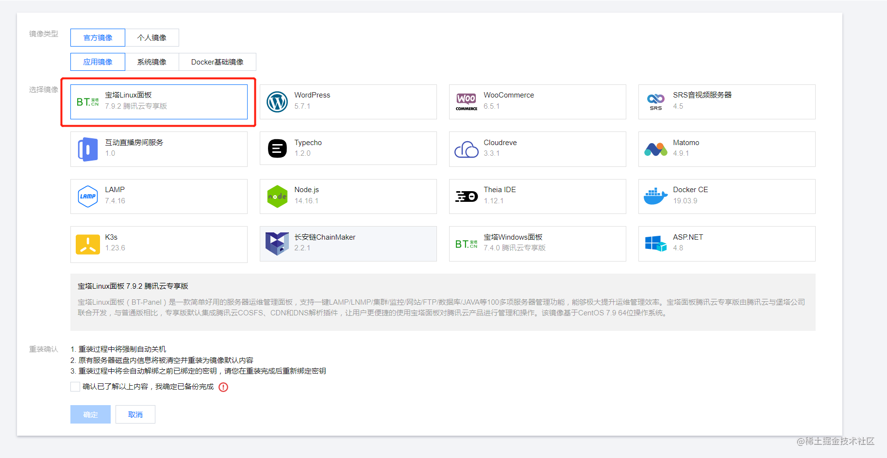
Task: Click the 长安链ChainMaker logo icon
Action: point(277,244)
